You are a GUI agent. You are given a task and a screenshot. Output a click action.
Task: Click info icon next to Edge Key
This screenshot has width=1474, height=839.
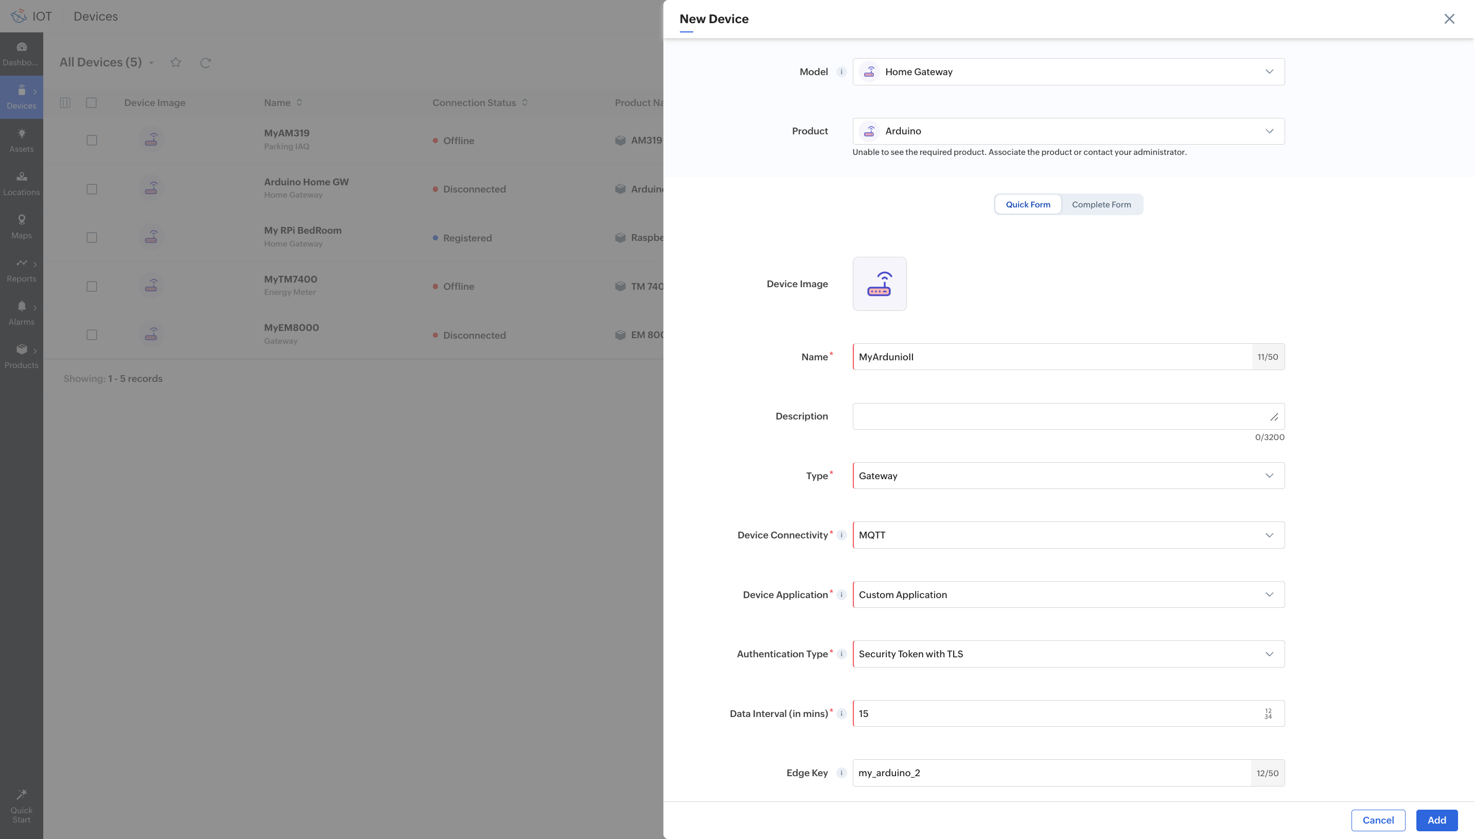(x=841, y=773)
